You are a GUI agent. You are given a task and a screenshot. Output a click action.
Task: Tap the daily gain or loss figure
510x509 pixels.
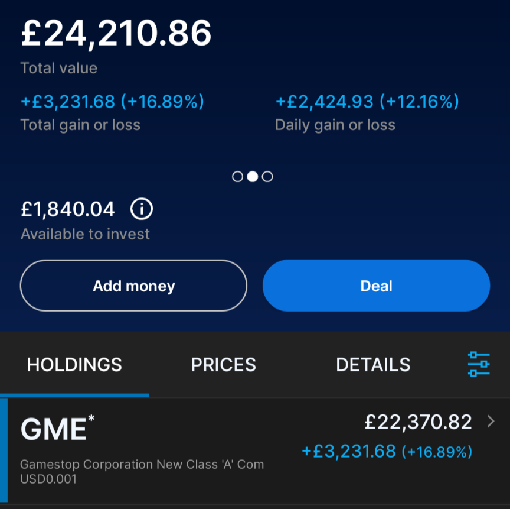click(x=367, y=101)
